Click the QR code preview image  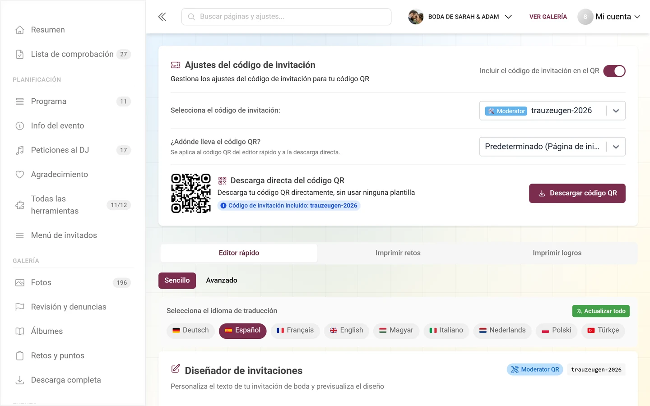(191, 193)
